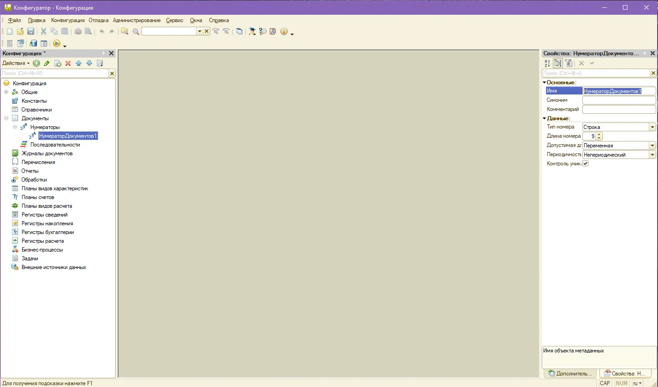Switch properties to category view icon
The height and width of the screenshot is (387, 658).
(558, 63)
